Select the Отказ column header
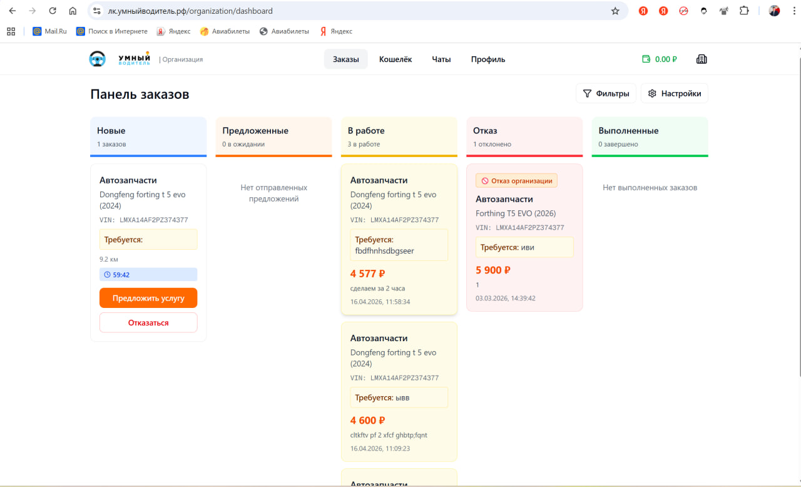 pyautogui.click(x=524, y=136)
